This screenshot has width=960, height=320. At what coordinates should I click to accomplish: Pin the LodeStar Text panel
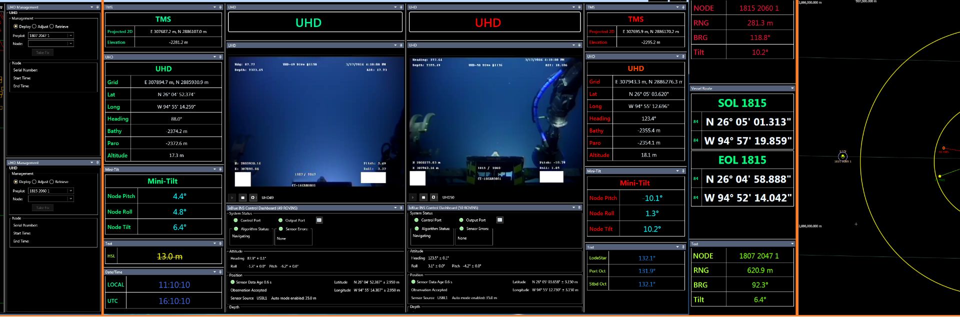683,247
